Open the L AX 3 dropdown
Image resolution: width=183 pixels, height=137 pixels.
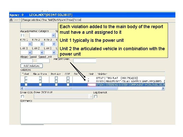pyautogui.click(x=54, y=53)
